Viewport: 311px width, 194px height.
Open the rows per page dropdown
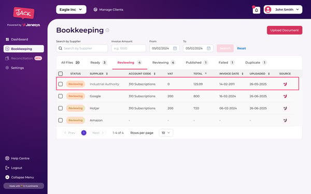click(x=166, y=132)
